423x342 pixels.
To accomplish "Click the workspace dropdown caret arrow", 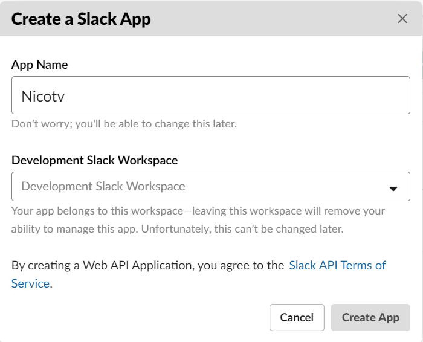I will pyautogui.click(x=393, y=188).
